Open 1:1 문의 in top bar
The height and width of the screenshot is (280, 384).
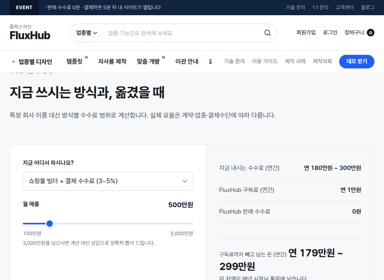[320, 7]
